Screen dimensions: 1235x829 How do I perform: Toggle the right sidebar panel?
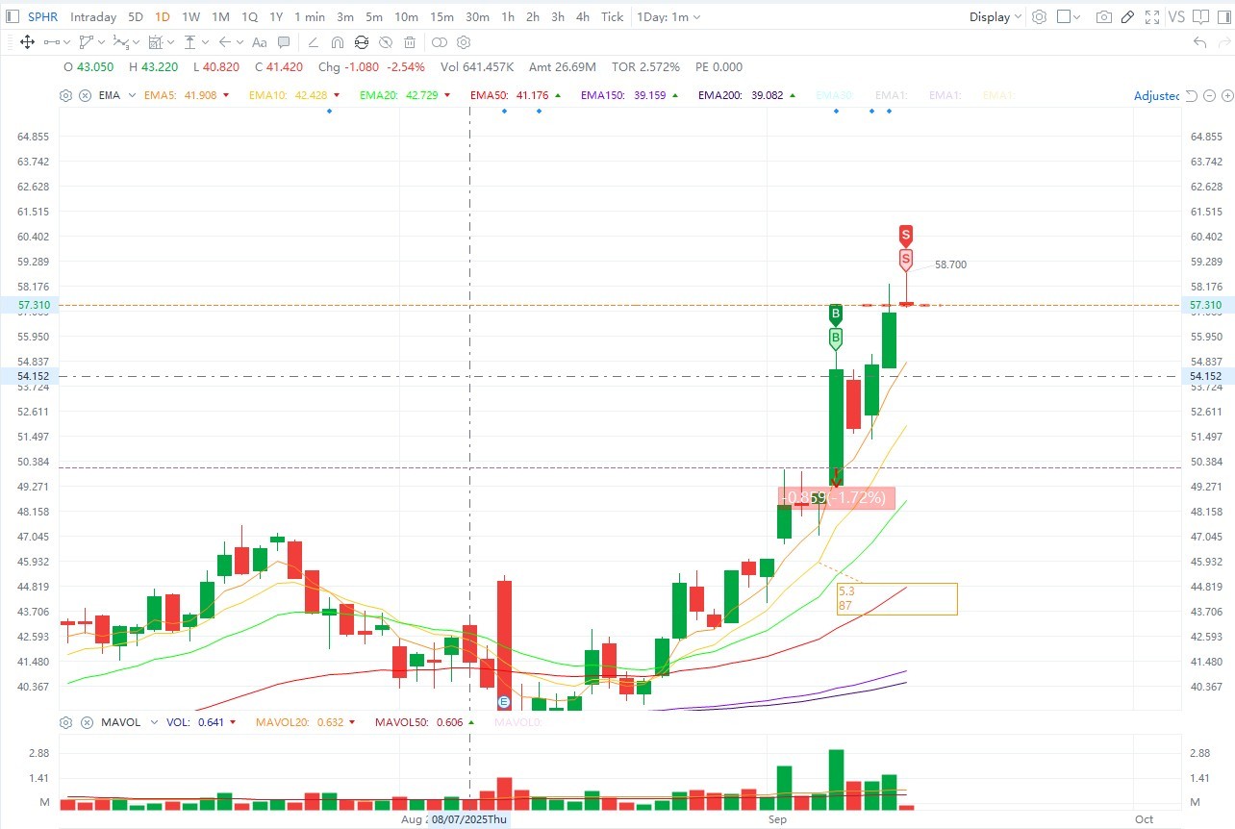point(1223,17)
